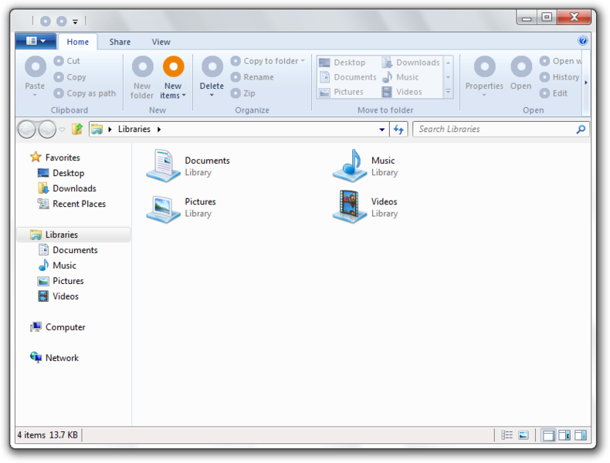The height and width of the screenshot is (463, 610).
Task: Open the ribbon Help icon
Action: click(582, 40)
